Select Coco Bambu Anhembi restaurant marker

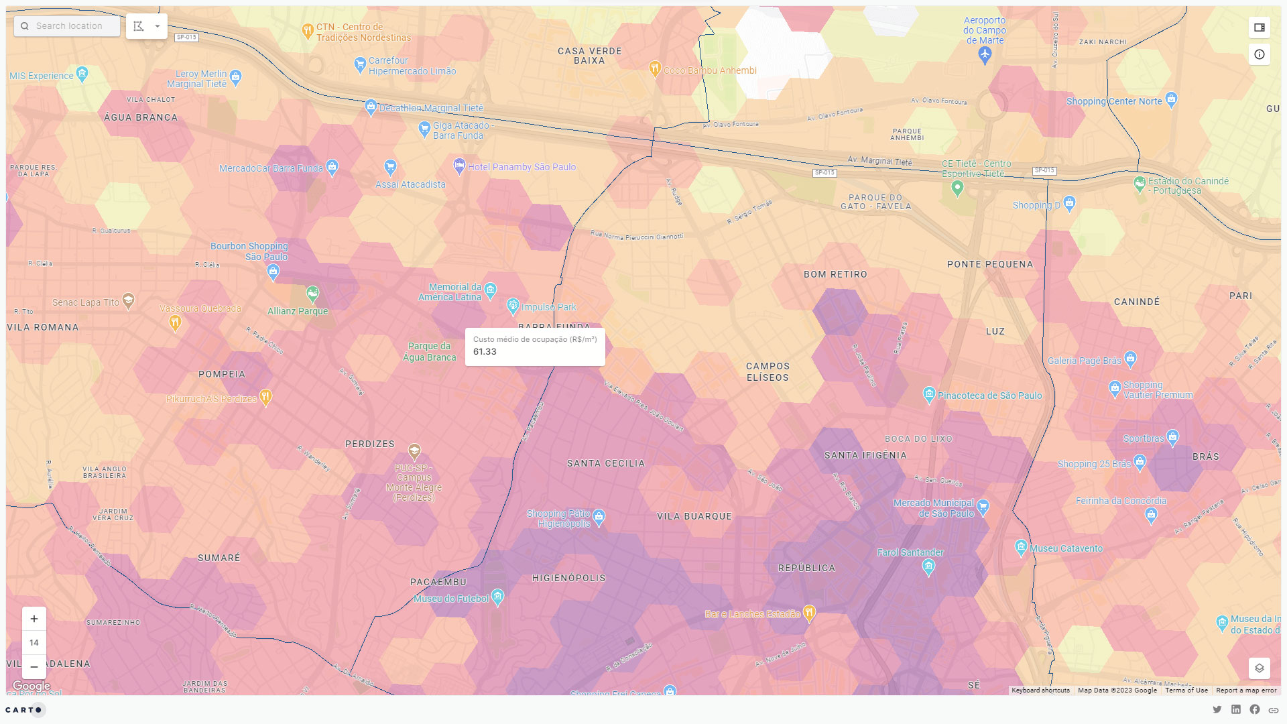tap(655, 68)
